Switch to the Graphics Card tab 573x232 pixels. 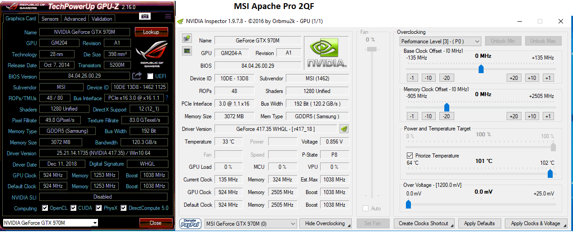[21, 19]
